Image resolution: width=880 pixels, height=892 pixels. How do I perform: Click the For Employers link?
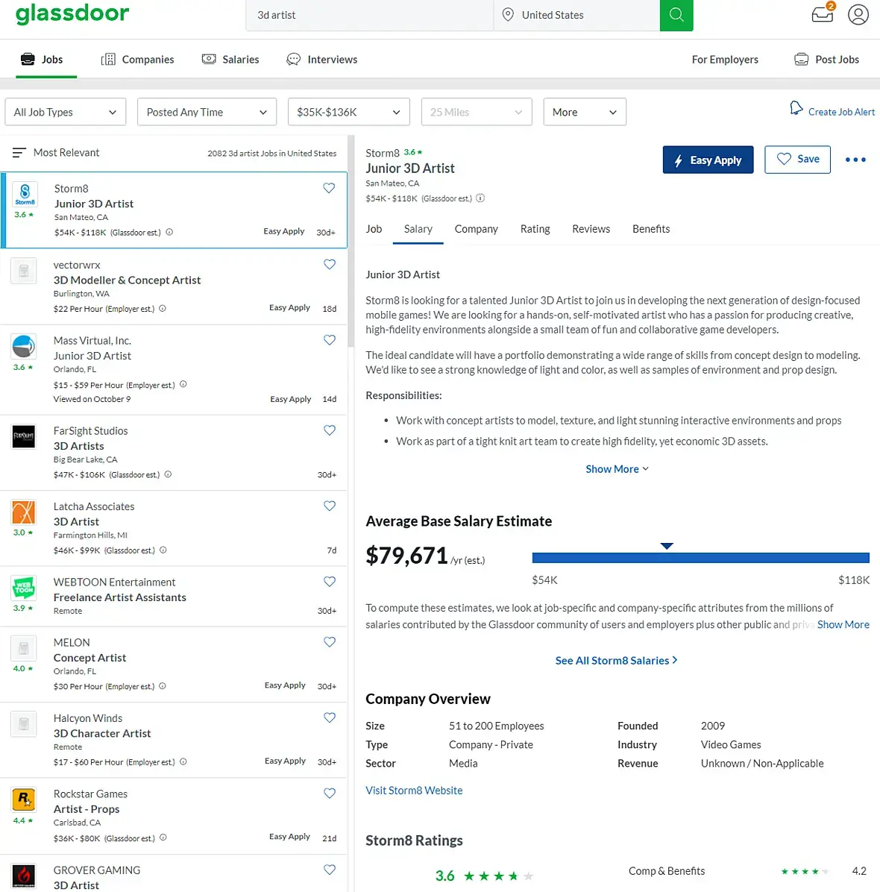point(725,60)
